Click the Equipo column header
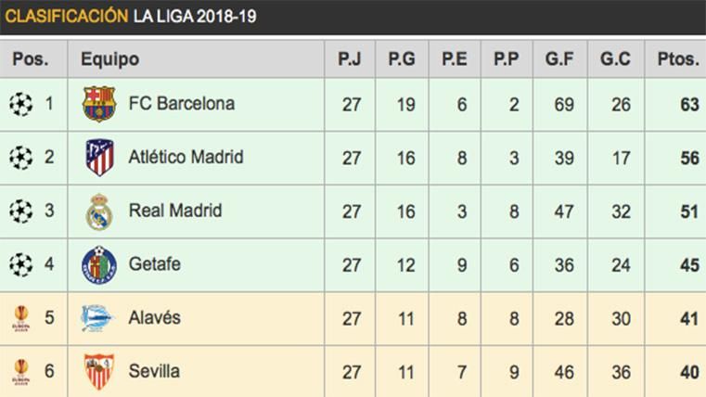Screen dimensions: 706x397 (109, 59)
